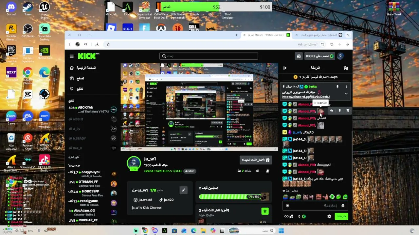The image size is (419, 235).
Task: Open the Discord desktop shortcut
Action: (x=11, y=9)
